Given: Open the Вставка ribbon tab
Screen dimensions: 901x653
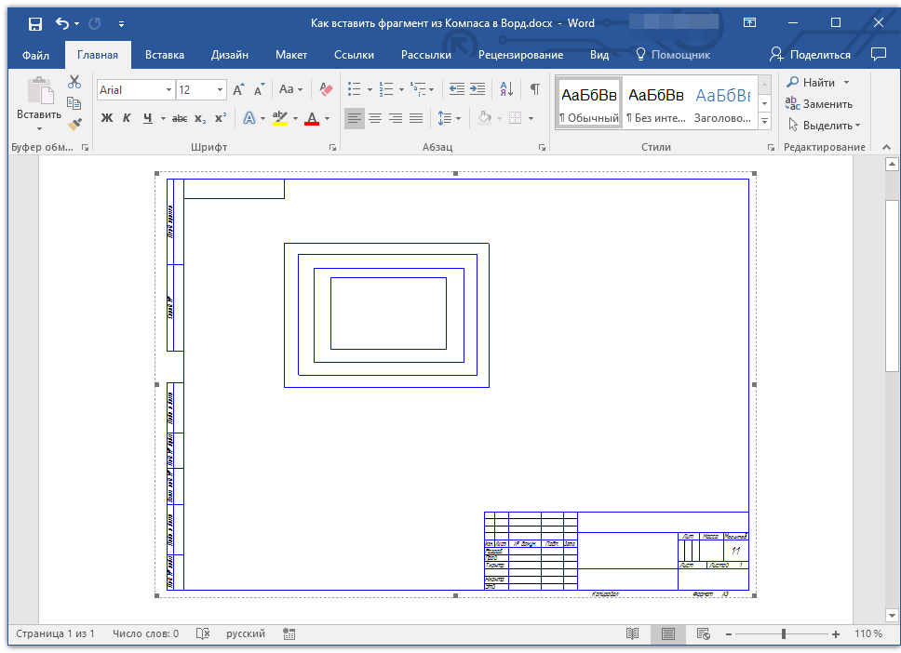Looking at the screenshot, I should [x=165, y=55].
